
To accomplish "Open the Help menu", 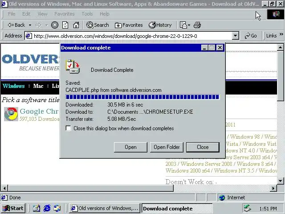I will pos(105,14).
